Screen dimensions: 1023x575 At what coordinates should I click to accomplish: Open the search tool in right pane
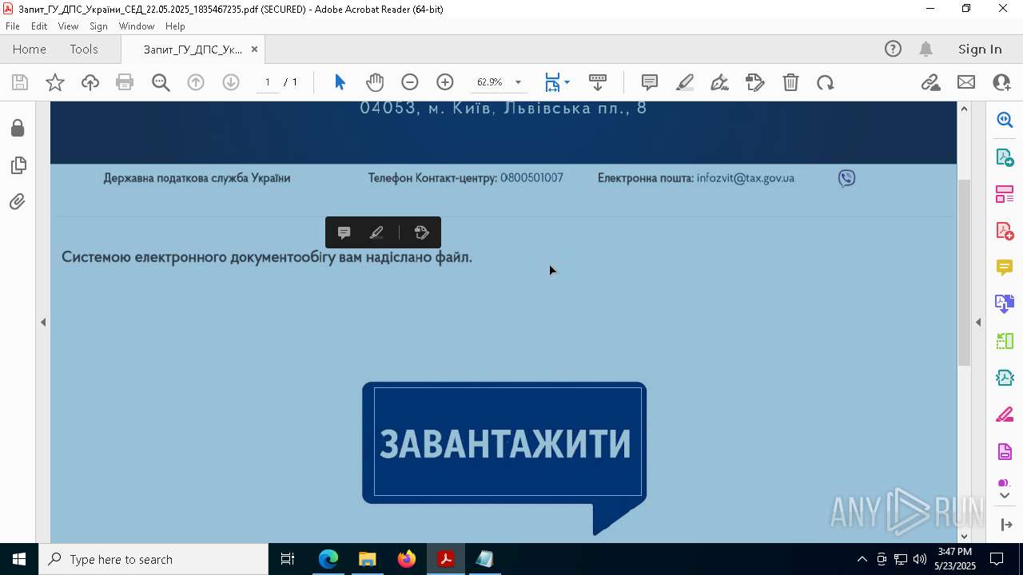[x=1005, y=120]
